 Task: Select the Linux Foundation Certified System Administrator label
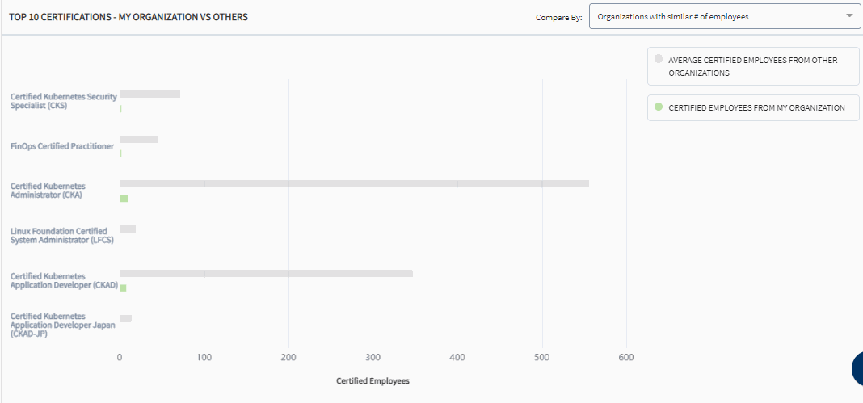click(x=62, y=235)
